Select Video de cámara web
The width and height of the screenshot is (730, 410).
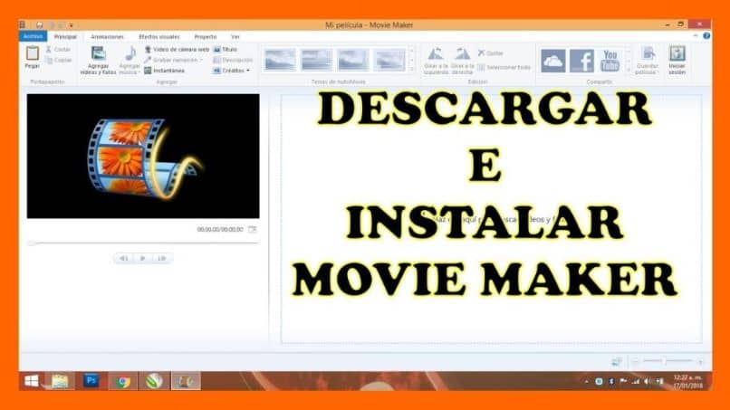coord(177,50)
